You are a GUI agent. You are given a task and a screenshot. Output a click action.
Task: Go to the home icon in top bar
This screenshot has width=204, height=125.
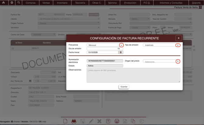4,3
